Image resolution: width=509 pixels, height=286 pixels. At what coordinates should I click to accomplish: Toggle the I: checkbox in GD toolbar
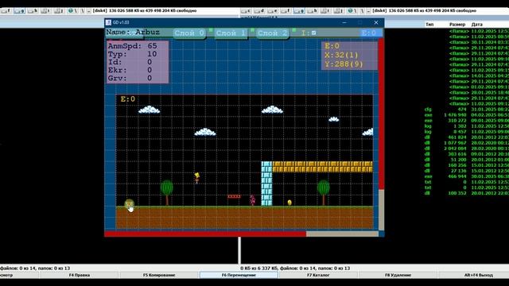click(x=313, y=33)
